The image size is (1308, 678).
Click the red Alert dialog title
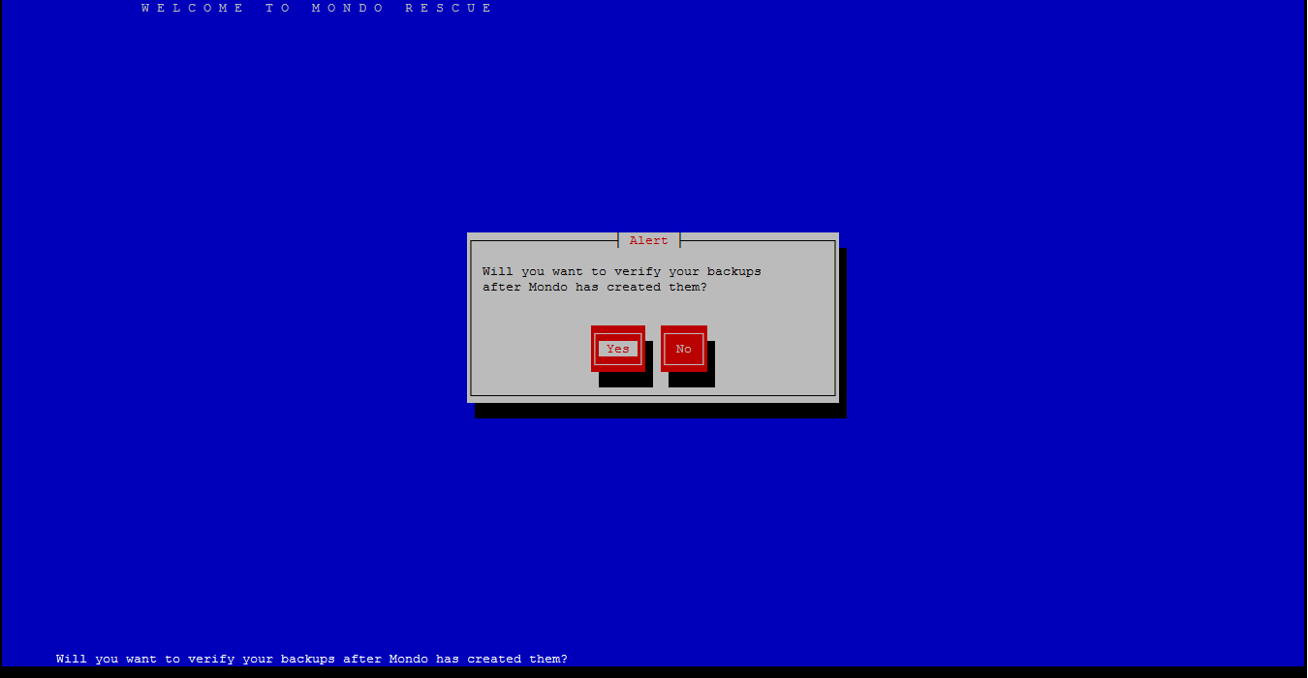coord(648,240)
